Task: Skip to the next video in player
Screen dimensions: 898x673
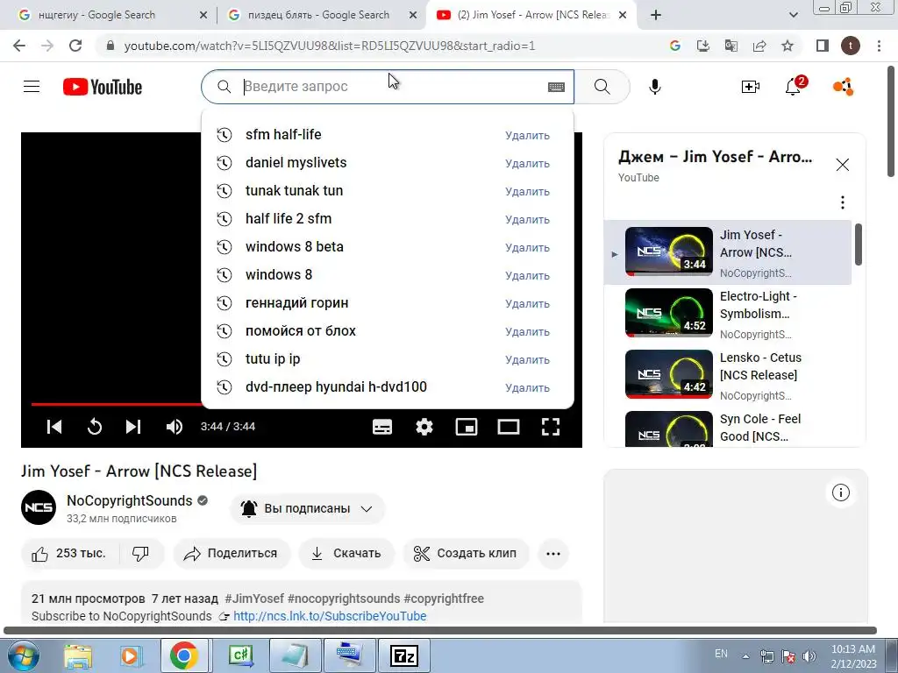Action: [x=133, y=427]
